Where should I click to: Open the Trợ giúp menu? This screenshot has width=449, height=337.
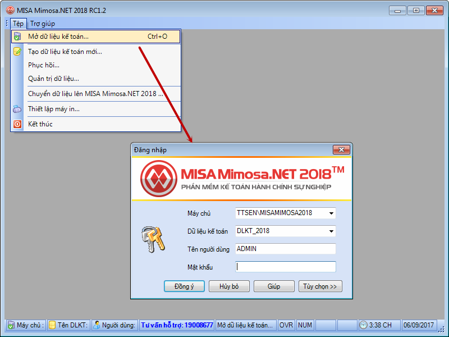pyautogui.click(x=43, y=24)
